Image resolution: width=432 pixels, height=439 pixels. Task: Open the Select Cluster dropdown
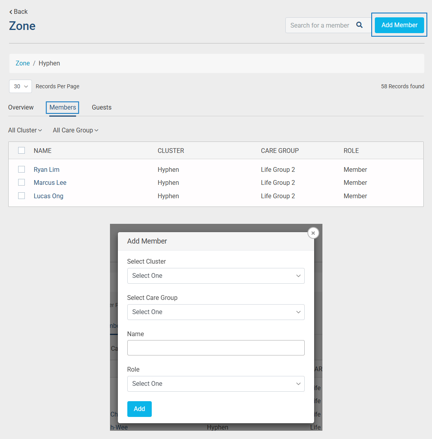click(216, 276)
